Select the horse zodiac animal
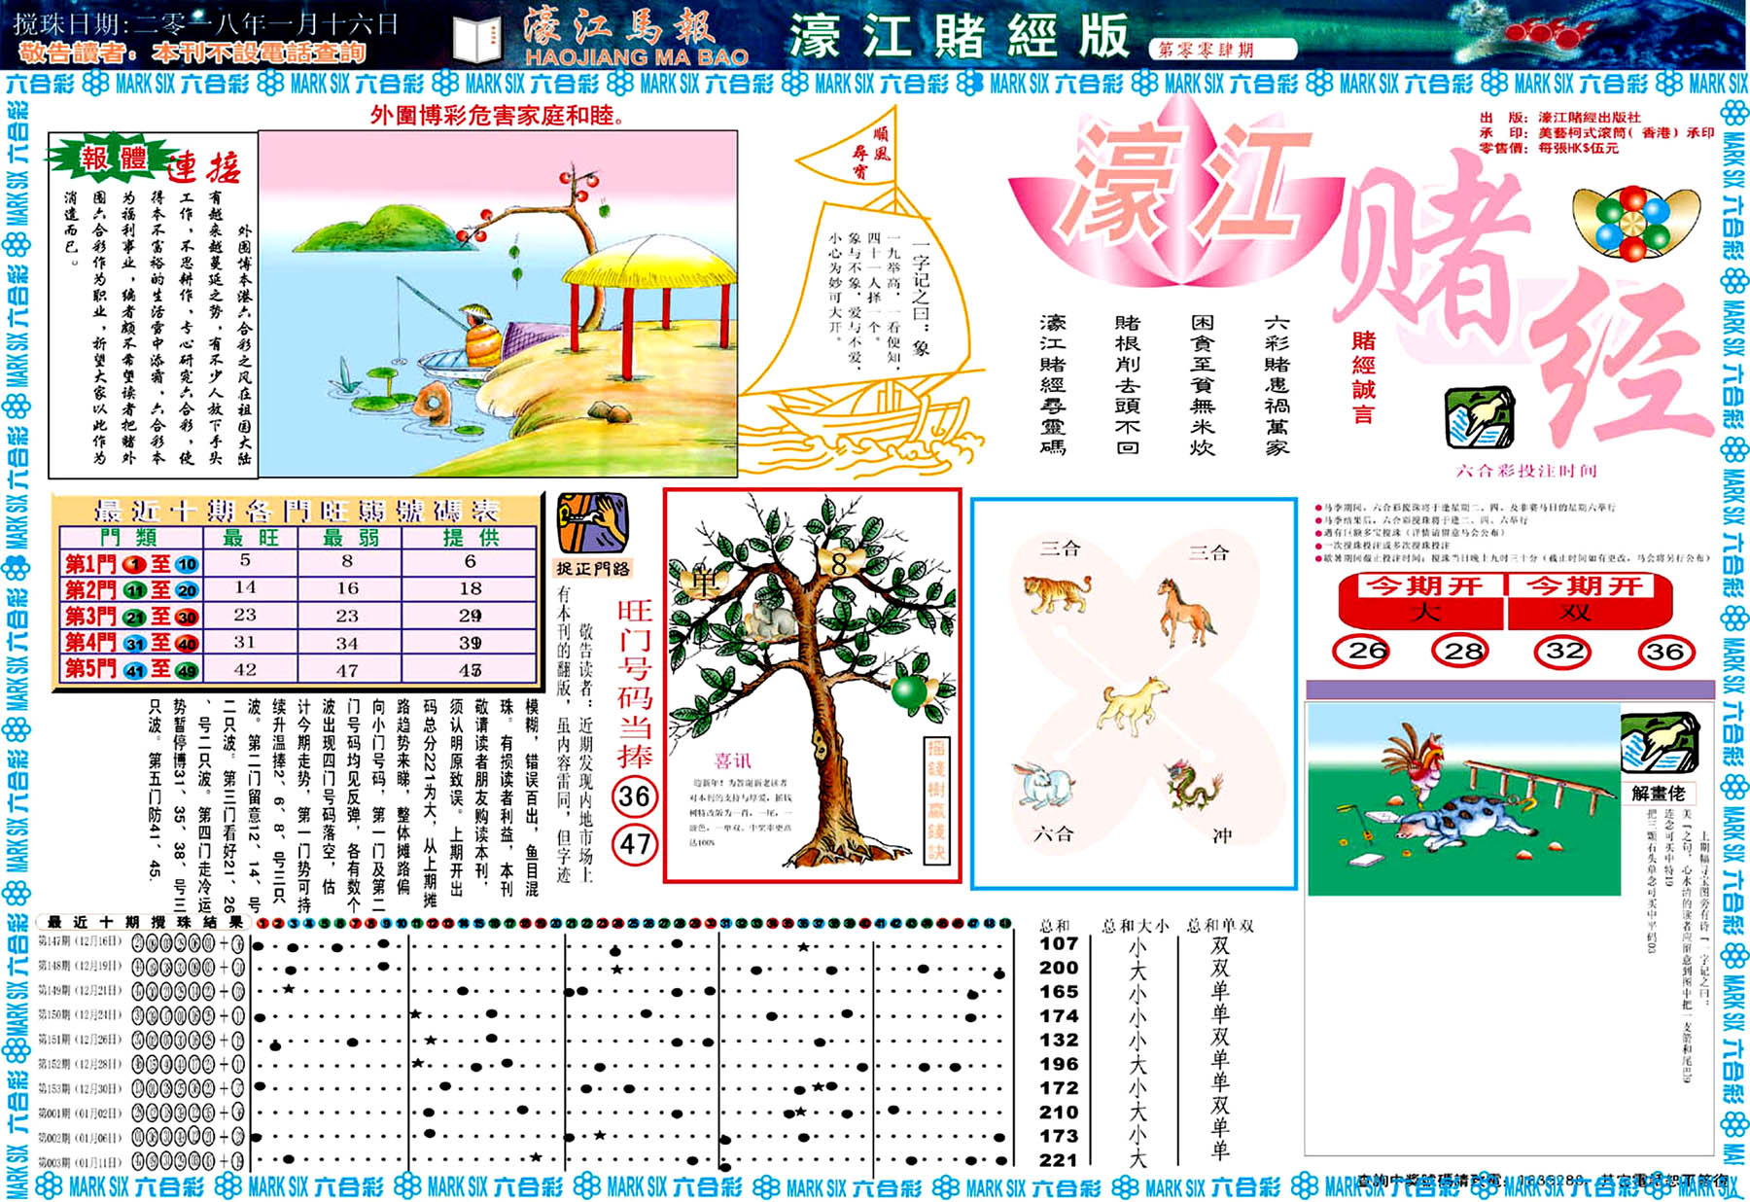Viewport: 1750px width, 1202px height. click(1184, 612)
